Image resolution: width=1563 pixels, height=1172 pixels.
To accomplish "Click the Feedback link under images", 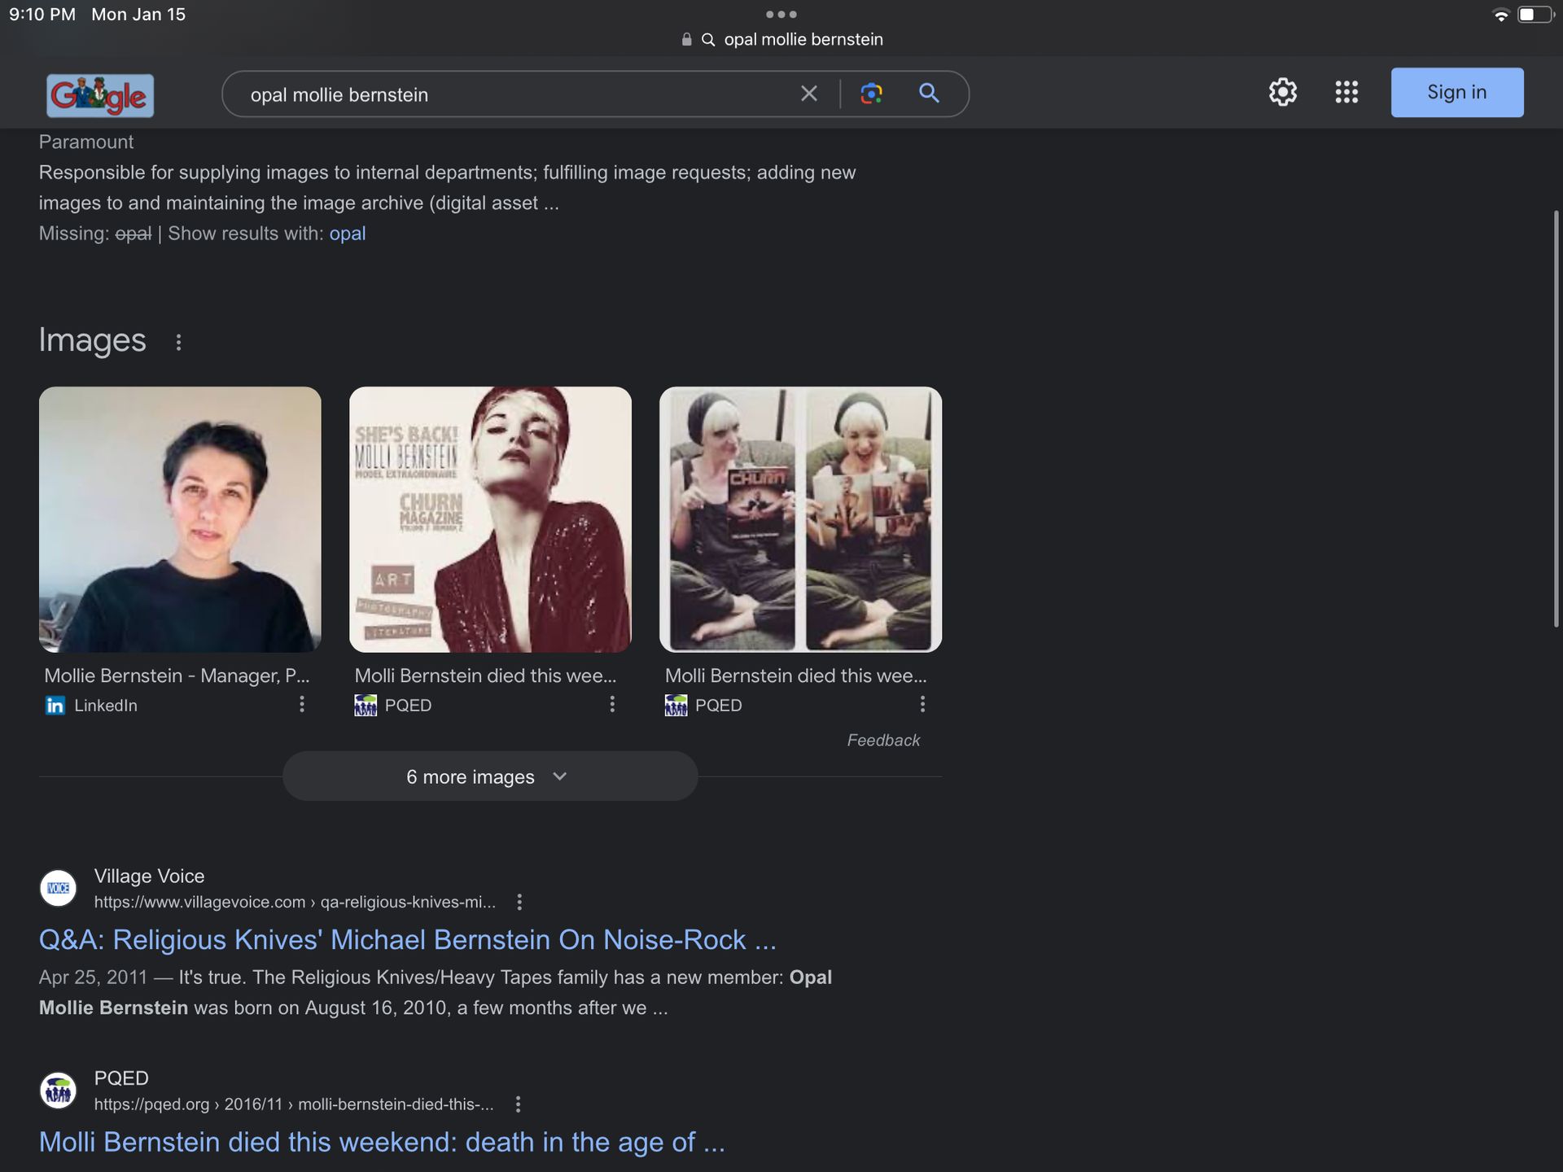I will coord(883,740).
